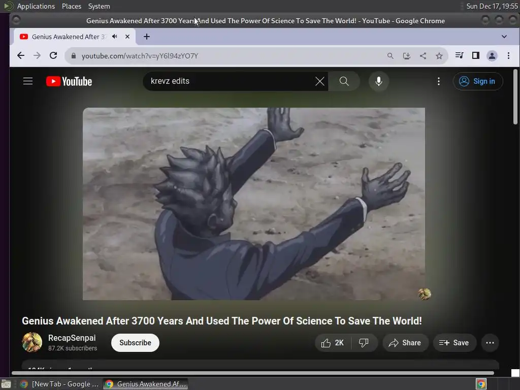Click the channel watermark on the video
Viewport: 520px width, 390px height.
[x=425, y=294]
